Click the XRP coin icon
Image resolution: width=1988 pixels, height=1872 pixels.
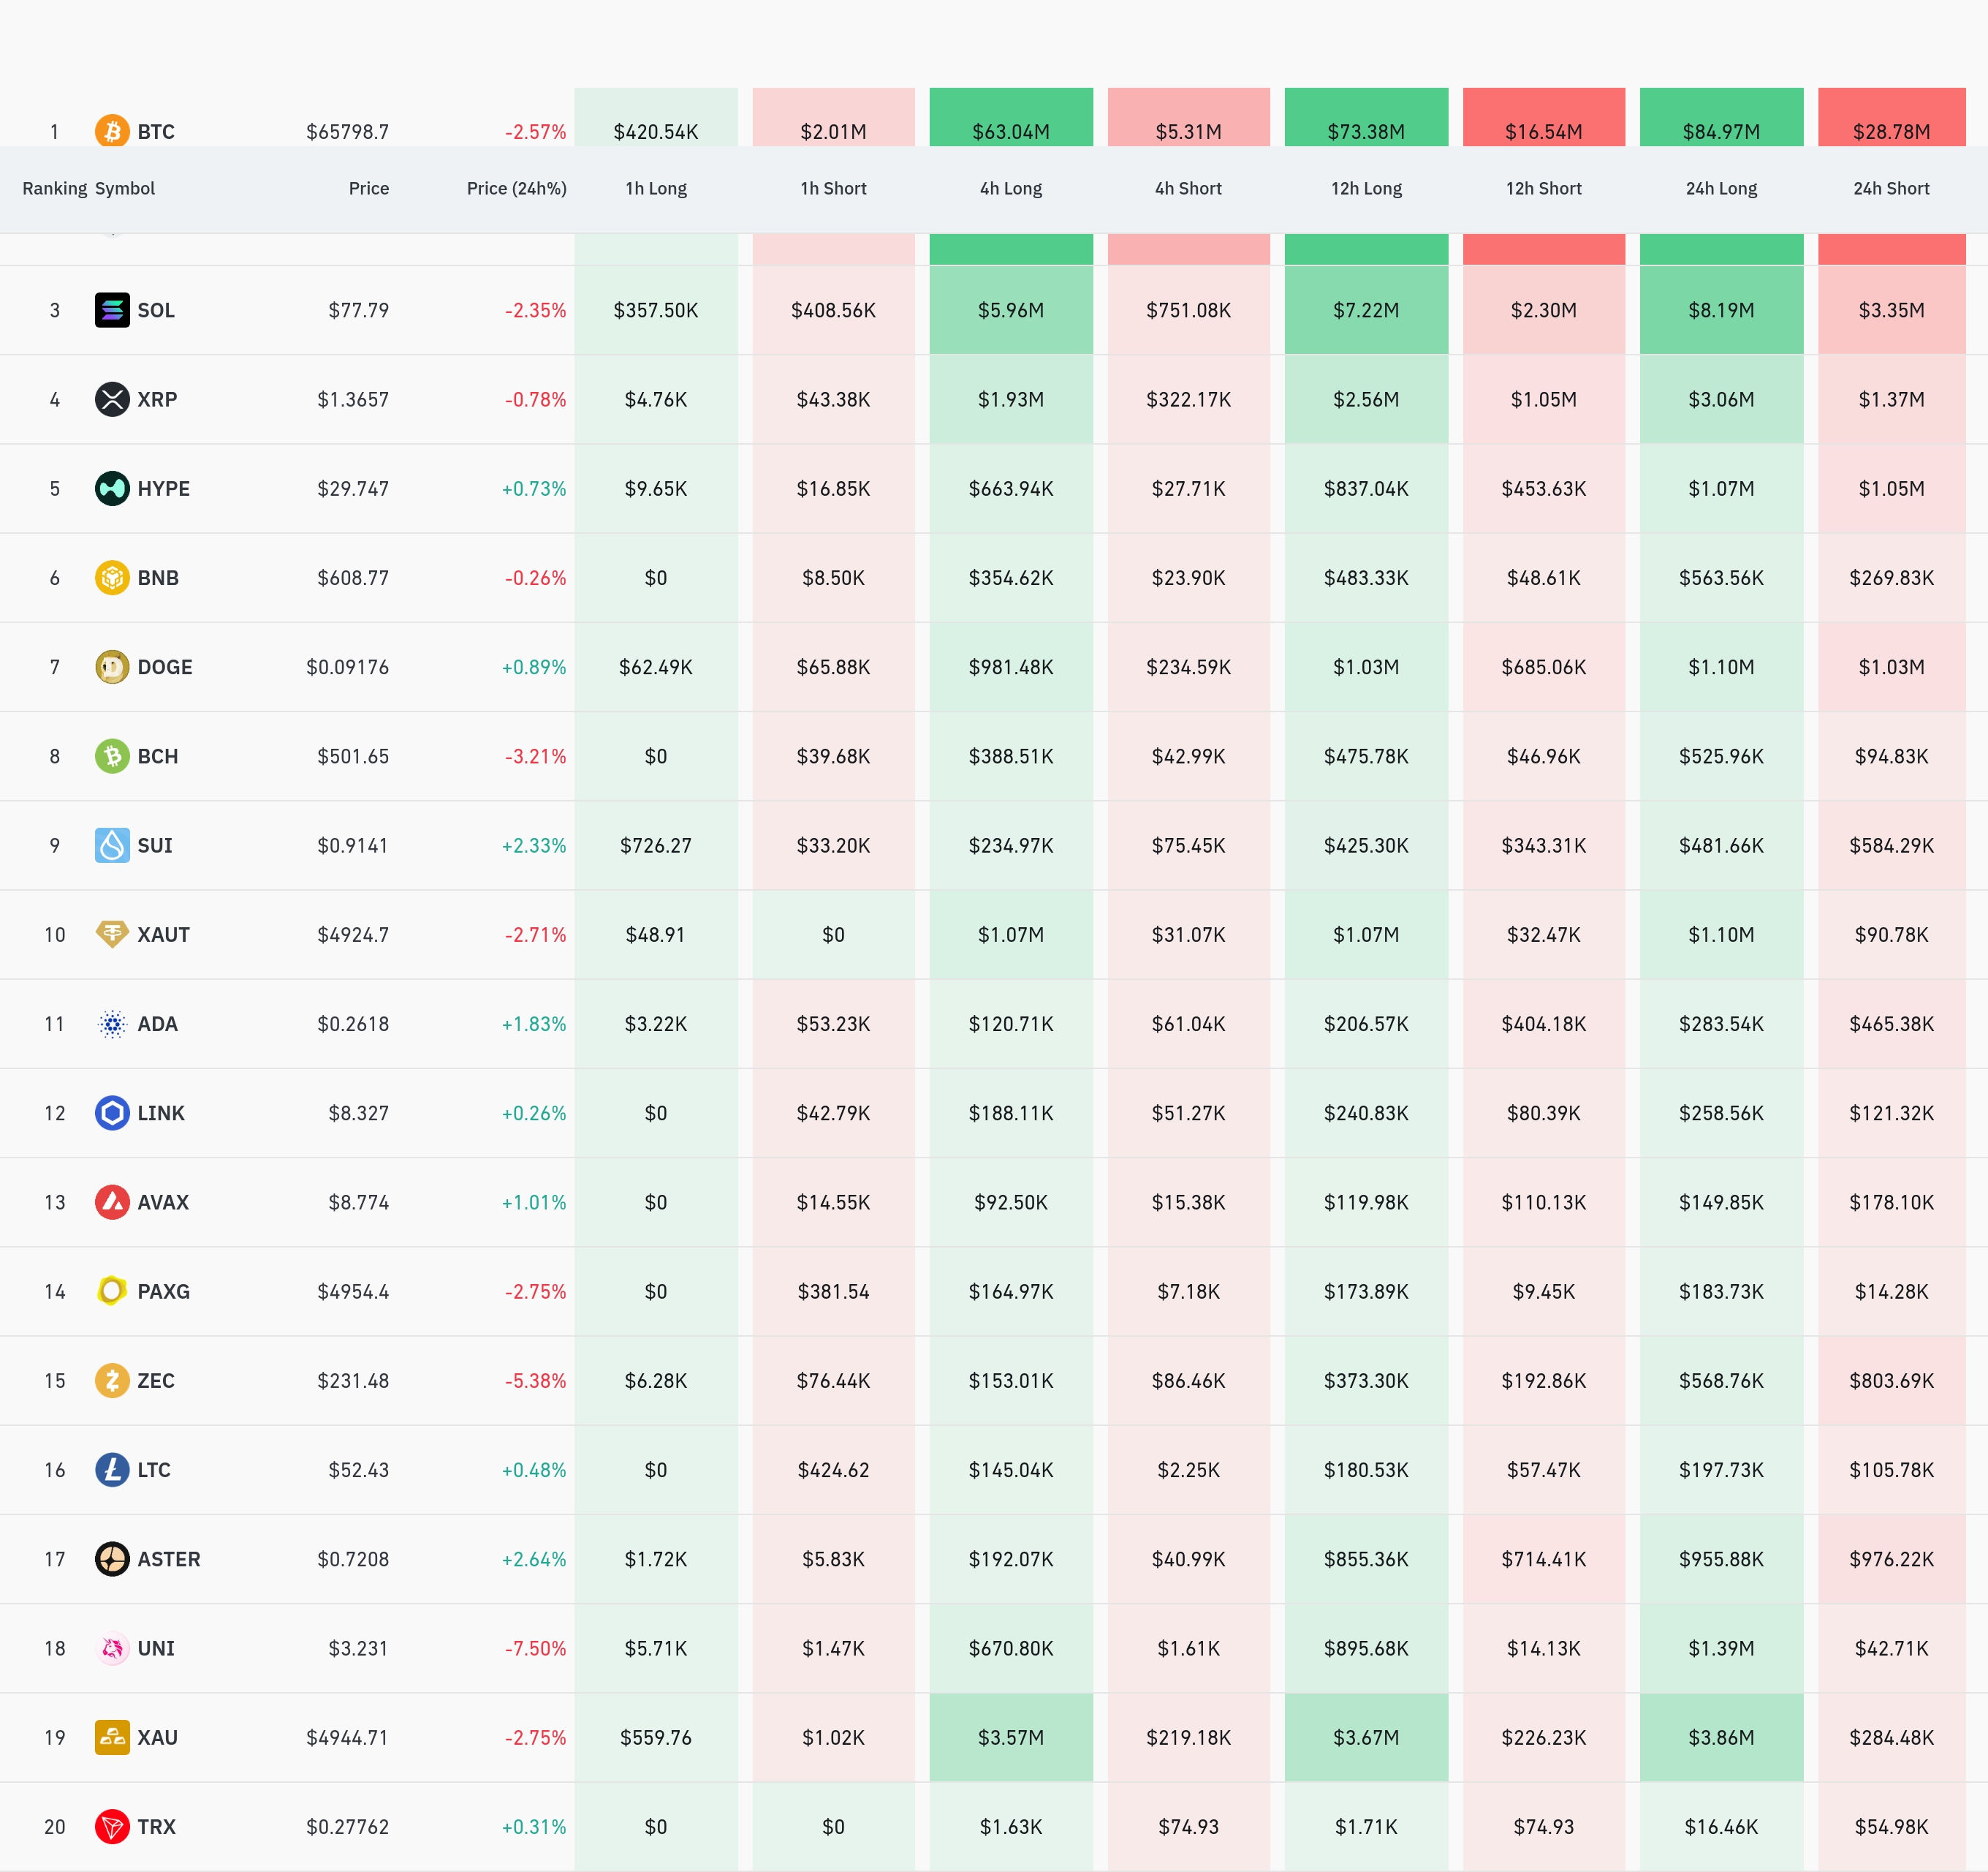pyautogui.click(x=112, y=399)
